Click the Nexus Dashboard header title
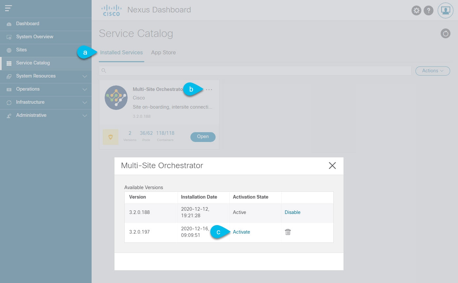 [x=159, y=10]
